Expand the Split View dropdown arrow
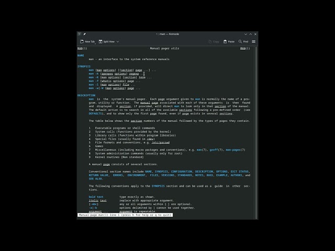335x251 pixels. 118,42
